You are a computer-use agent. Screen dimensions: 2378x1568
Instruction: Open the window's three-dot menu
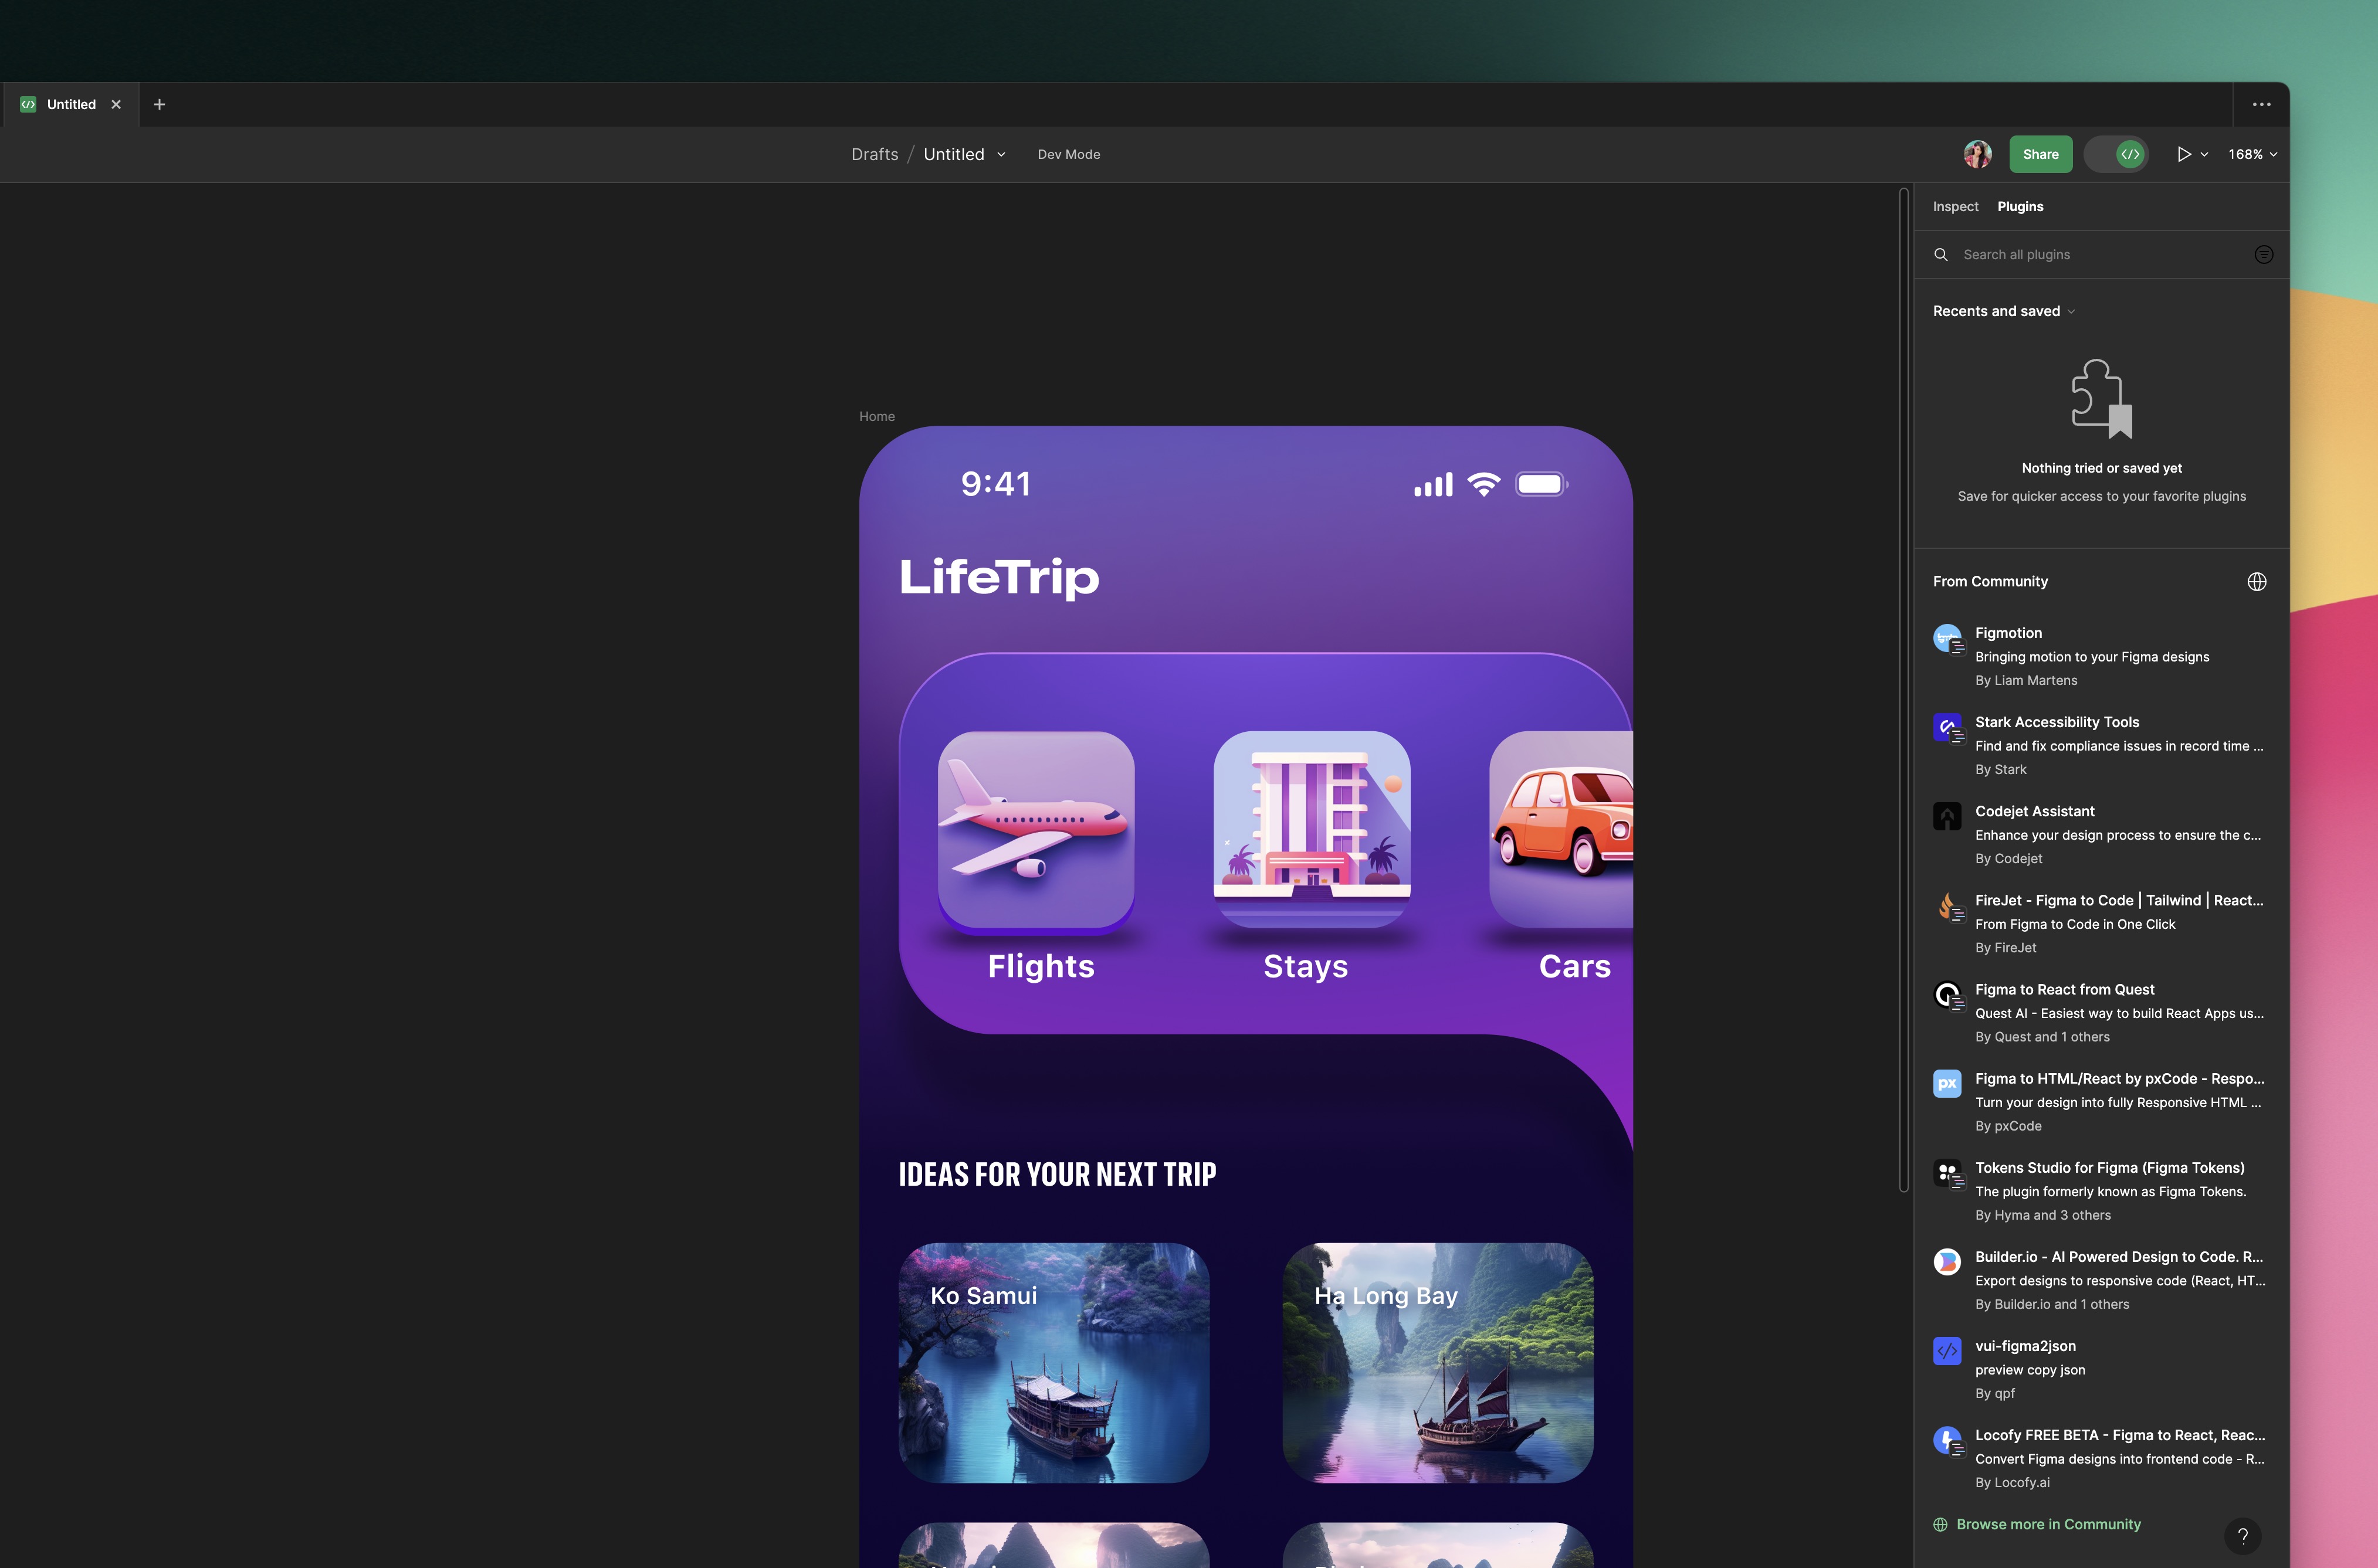point(2261,104)
